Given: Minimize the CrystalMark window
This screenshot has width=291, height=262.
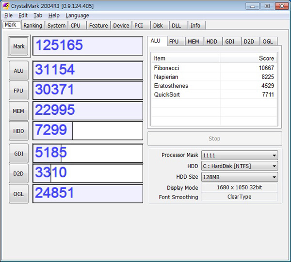Looking at the screenshot, I should pyautogui.click(x=252, y=6).
